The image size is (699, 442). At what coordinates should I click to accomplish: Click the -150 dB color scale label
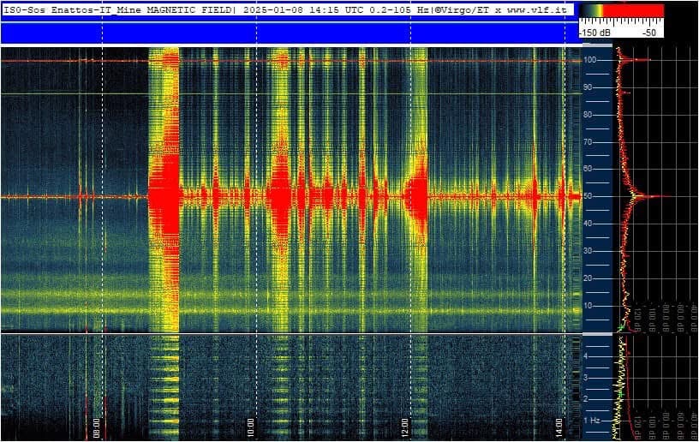coord(596,32)
